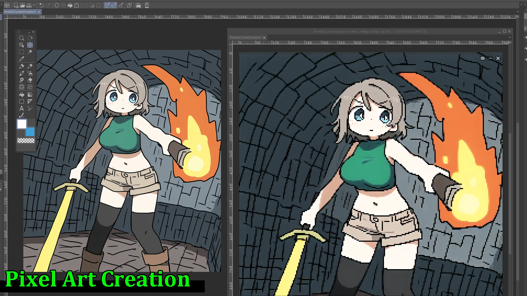527x296 pixels.
Task: Select the Eraser tool
Action: [30, 80]
